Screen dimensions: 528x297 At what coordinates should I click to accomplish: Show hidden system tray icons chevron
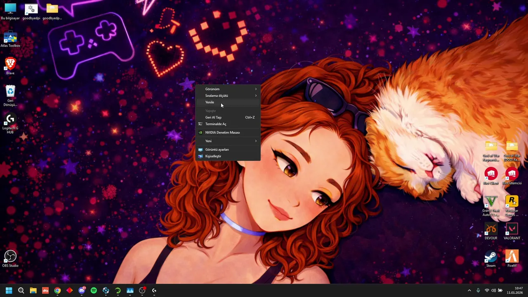[469, 290]
